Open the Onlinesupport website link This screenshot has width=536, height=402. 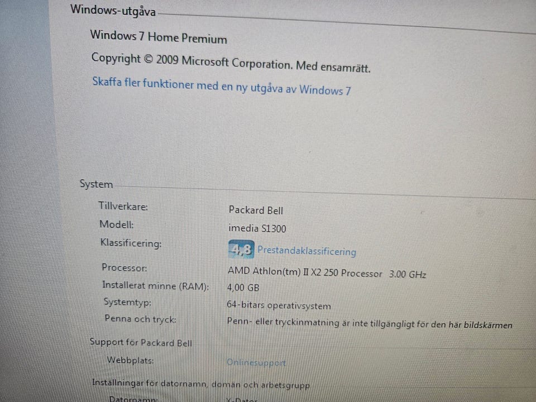[256, 362]
